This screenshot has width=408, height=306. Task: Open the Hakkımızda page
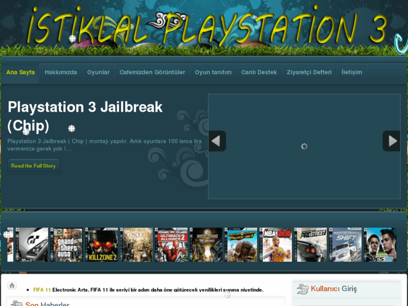point(61,72)
